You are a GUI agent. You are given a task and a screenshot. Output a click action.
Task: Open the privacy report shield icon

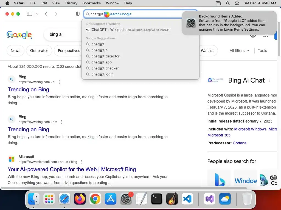[78, 14]
